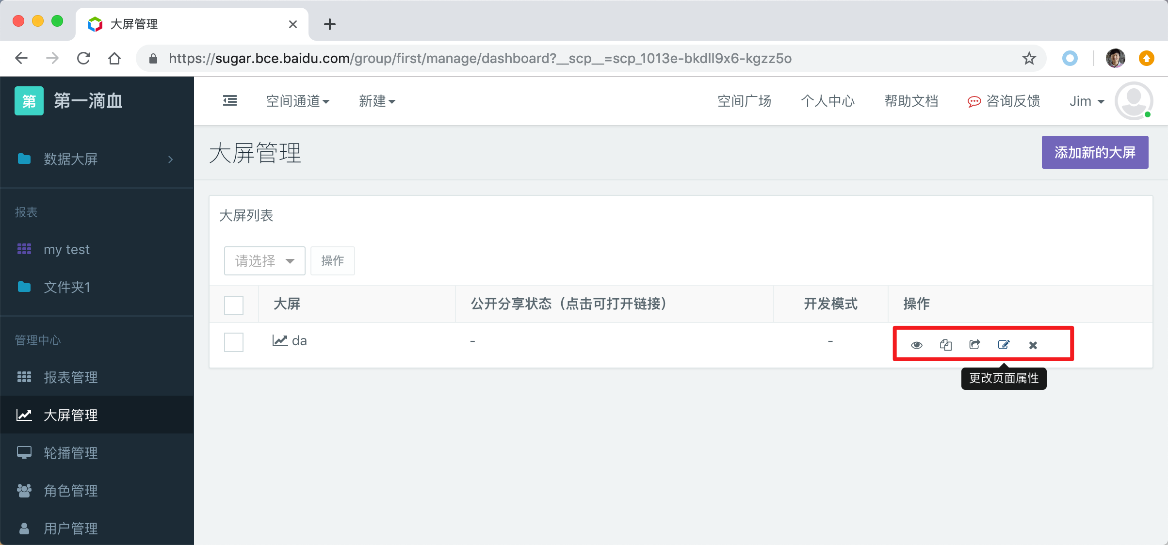Viewport: 1168px width, 545px height.
Task: Toggle the select-all checkbox in table header
Action: 234,305
